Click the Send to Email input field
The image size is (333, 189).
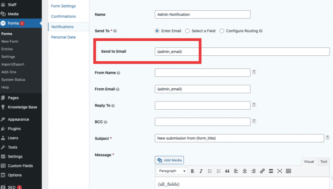242,52
